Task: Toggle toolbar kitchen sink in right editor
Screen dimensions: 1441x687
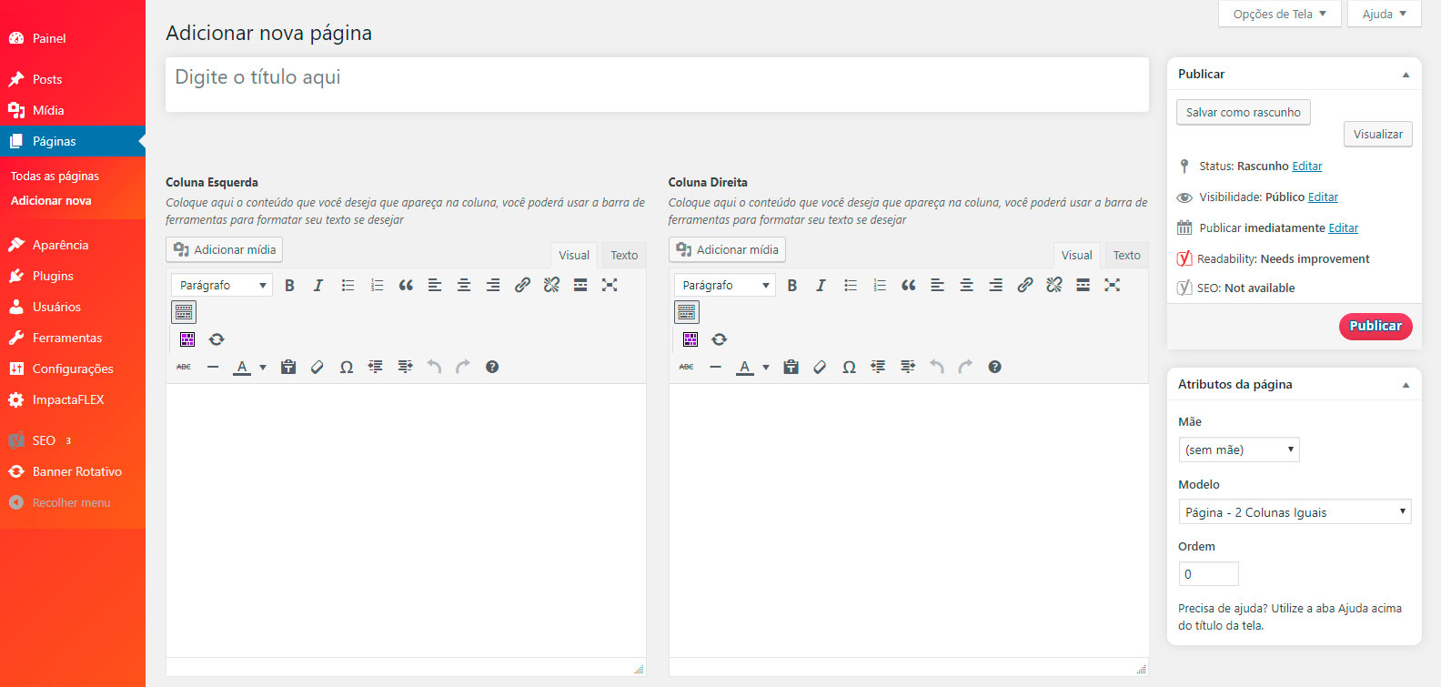Action: click(x=687, y=312)
